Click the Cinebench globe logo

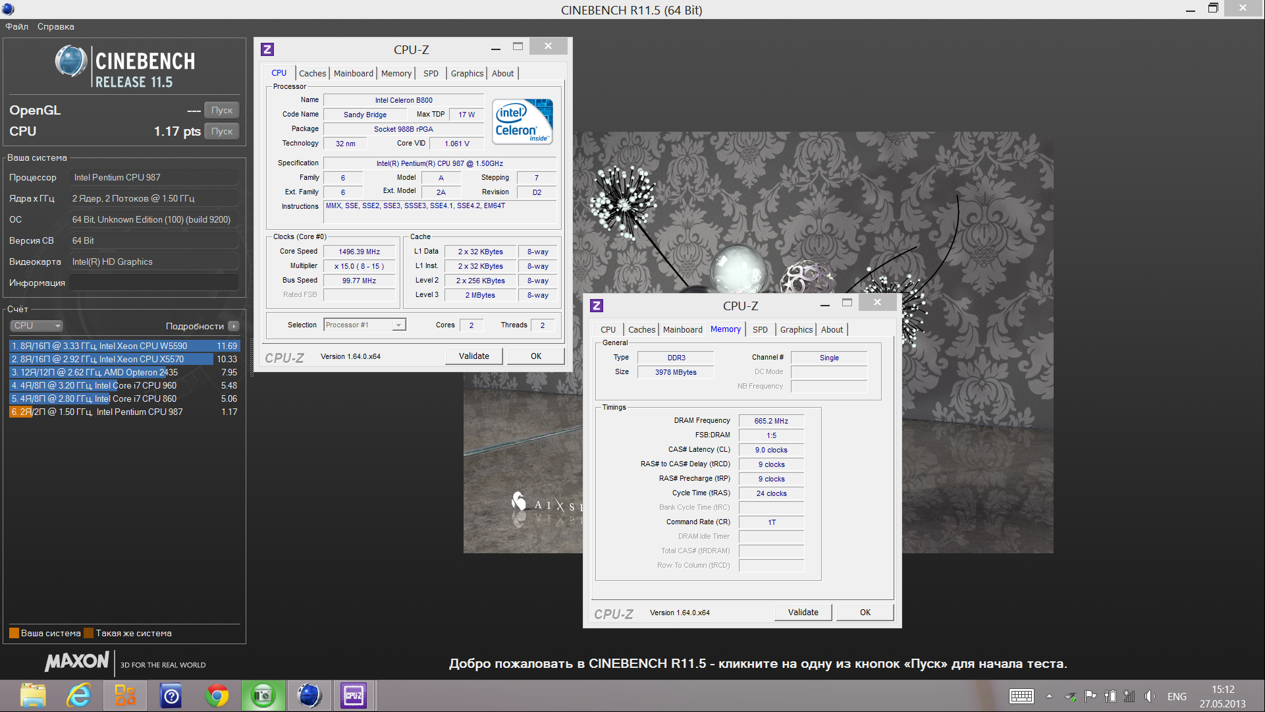pos(71,61)
